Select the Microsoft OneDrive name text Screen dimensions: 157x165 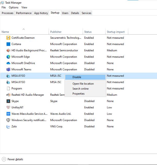click(x=23, y=63)
